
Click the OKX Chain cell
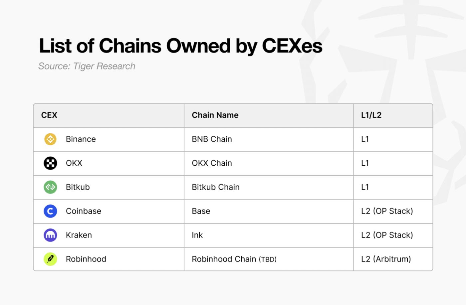269,163
